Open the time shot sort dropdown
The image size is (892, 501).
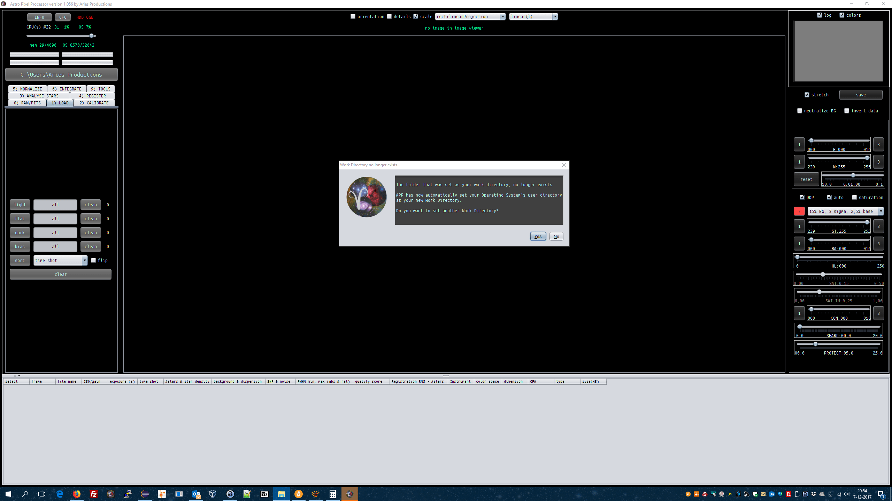click(84, 260)
